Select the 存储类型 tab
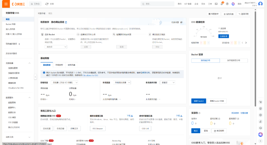 59,65
